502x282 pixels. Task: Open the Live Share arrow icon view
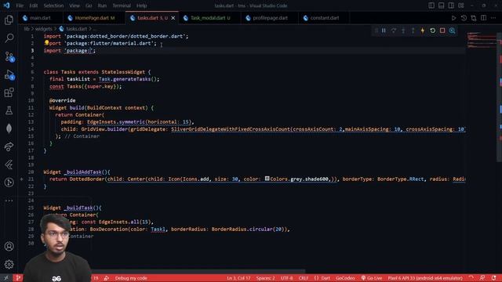tap(9, 146)
